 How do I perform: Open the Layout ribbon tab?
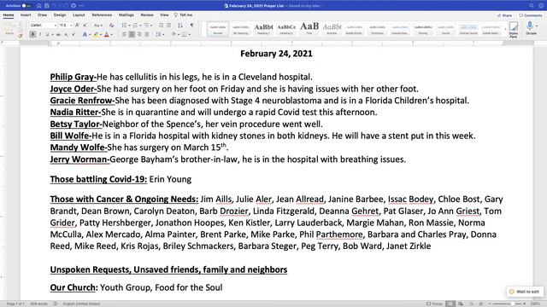tap(79, 15)
